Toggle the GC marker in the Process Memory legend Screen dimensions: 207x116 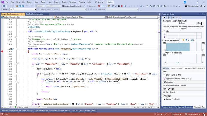(183, 40)
